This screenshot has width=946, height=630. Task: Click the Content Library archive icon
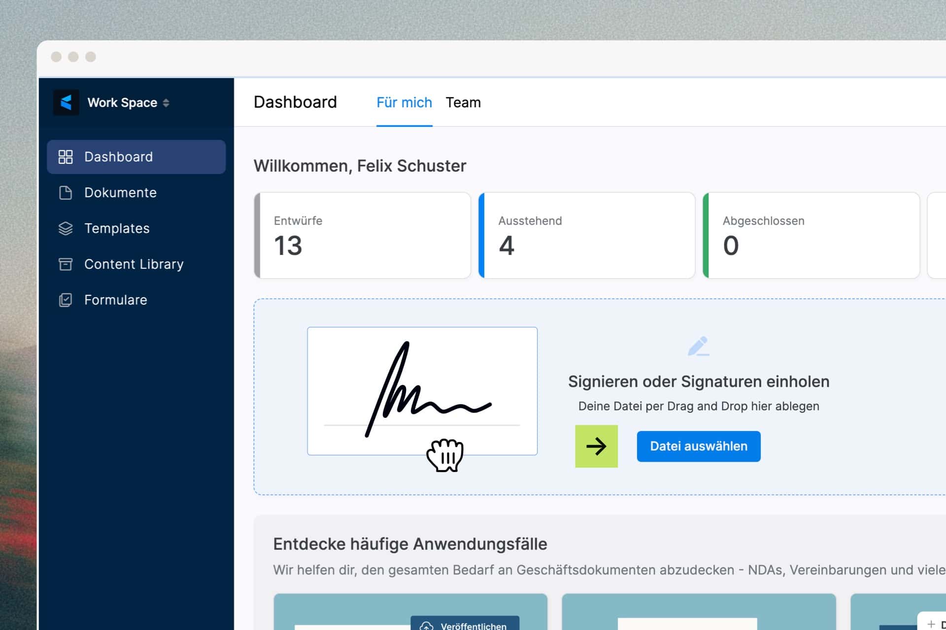pyautogui.click(x=66, y=264)
